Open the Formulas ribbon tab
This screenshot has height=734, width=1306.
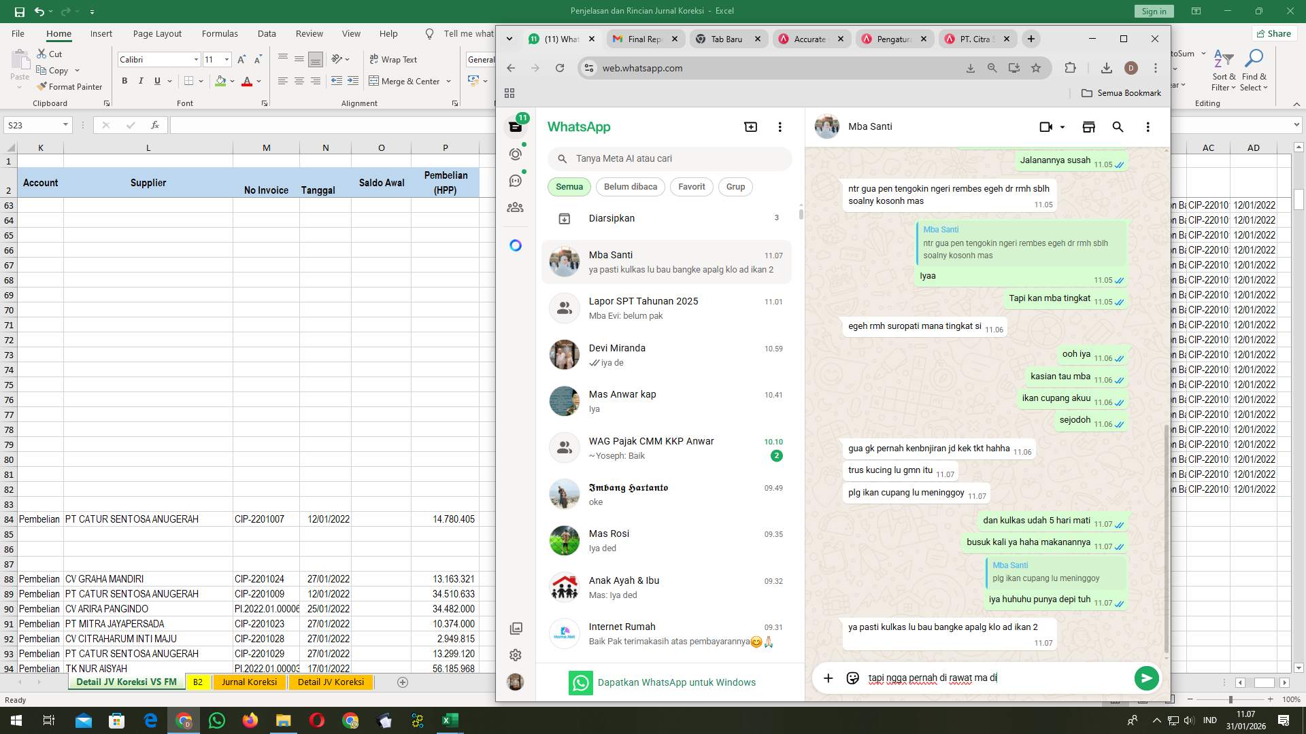point(219,33)
